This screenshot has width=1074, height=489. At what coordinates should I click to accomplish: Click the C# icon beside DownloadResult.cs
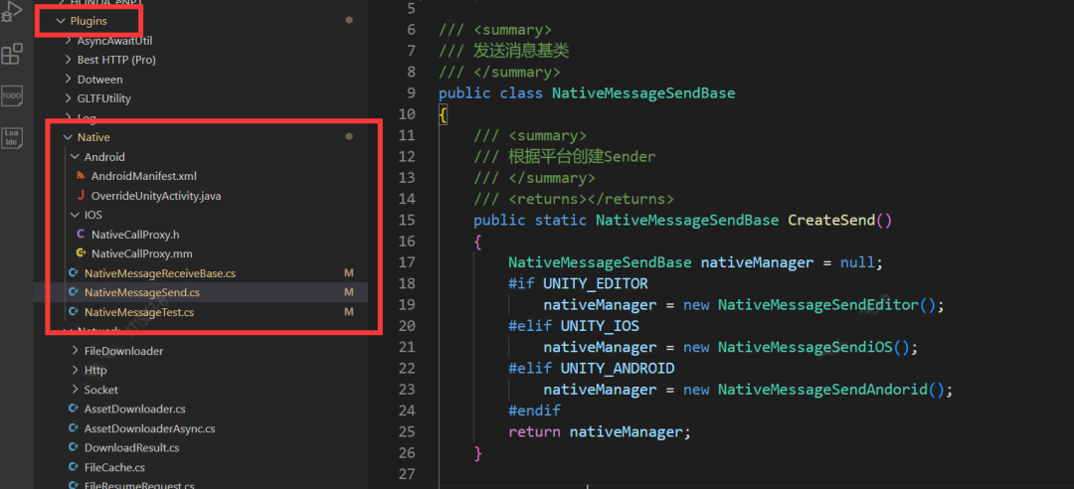(74, 448)
